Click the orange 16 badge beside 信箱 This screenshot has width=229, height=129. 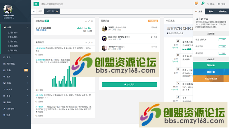(26, 70)
